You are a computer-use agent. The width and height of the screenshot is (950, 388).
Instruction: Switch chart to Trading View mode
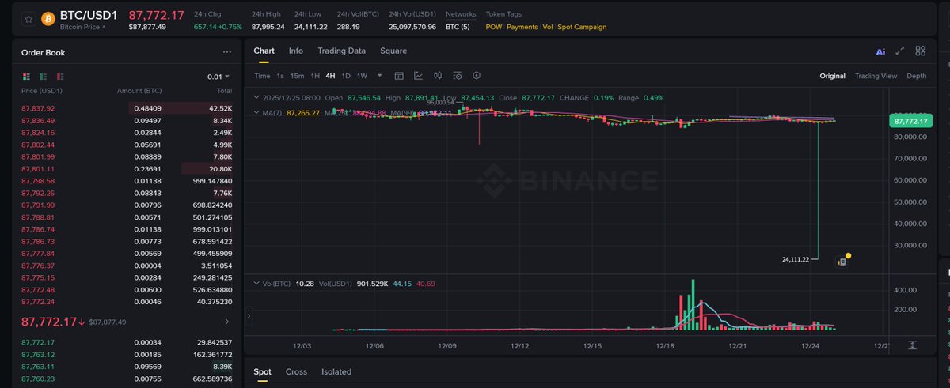(x=876, y=76)
